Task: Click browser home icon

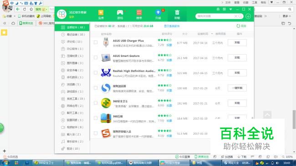Action: click(x=31, y=9)
